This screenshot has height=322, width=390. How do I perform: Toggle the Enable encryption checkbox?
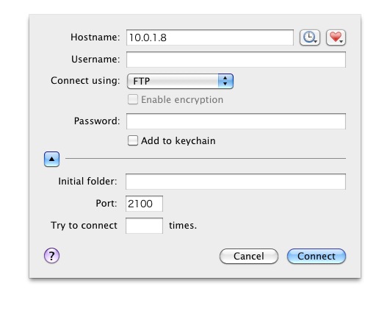pyautogui.click(x=133, y=99)
